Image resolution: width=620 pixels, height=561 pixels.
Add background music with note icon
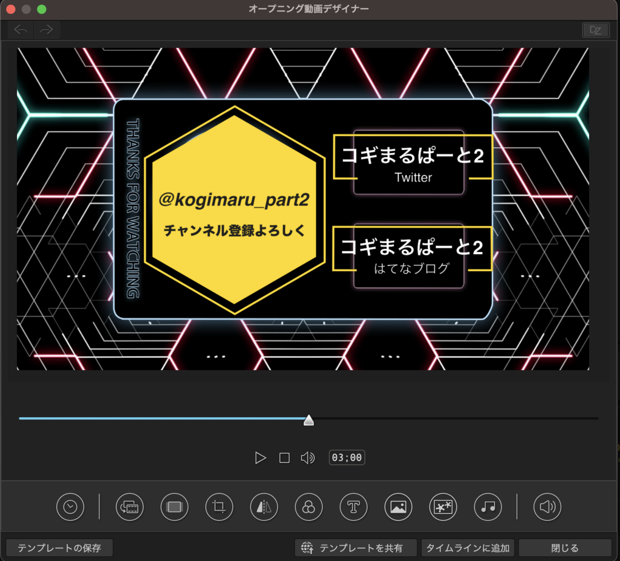click(488, 507)
